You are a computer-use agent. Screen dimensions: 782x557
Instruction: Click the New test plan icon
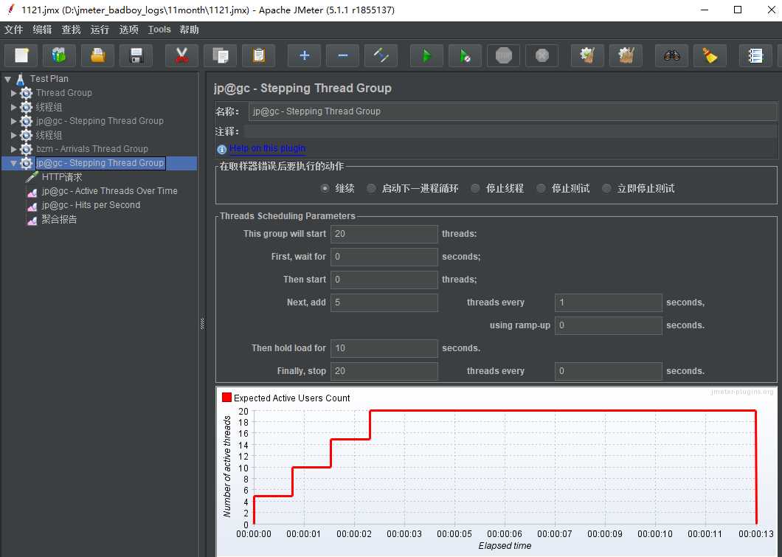coord(21,55)
